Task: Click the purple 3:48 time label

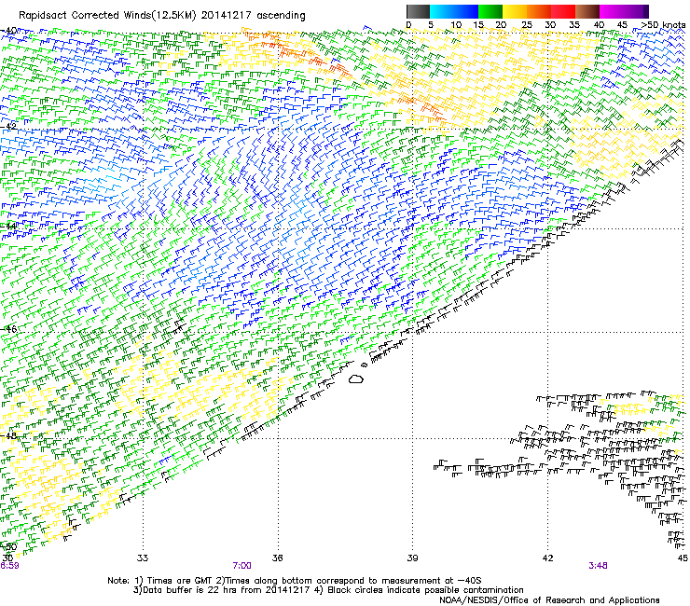Action: (598, 566)
